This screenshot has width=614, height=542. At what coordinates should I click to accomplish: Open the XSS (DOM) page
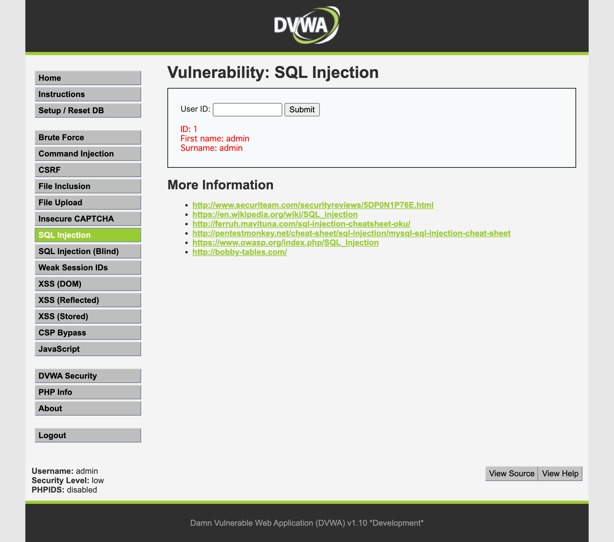(88, 284)
